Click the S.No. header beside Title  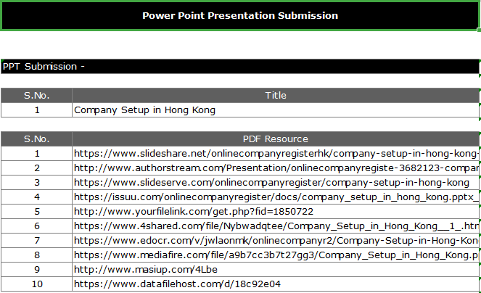tap(36, 96)
